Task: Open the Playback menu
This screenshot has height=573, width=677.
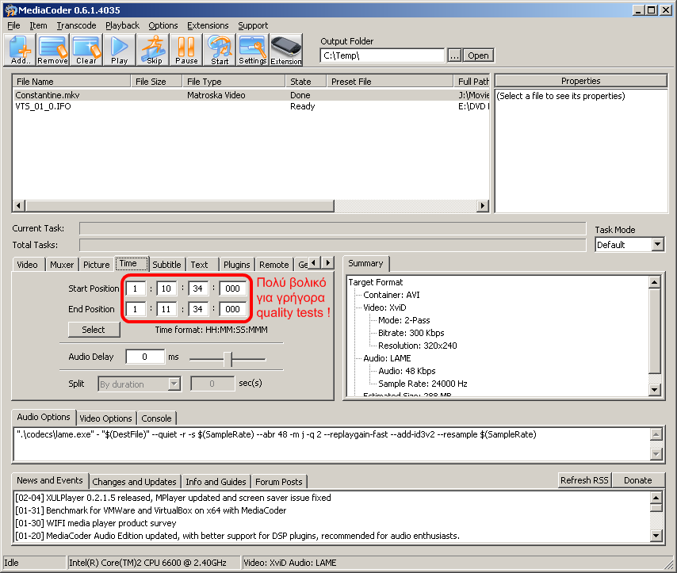Action: pos(123,25)
